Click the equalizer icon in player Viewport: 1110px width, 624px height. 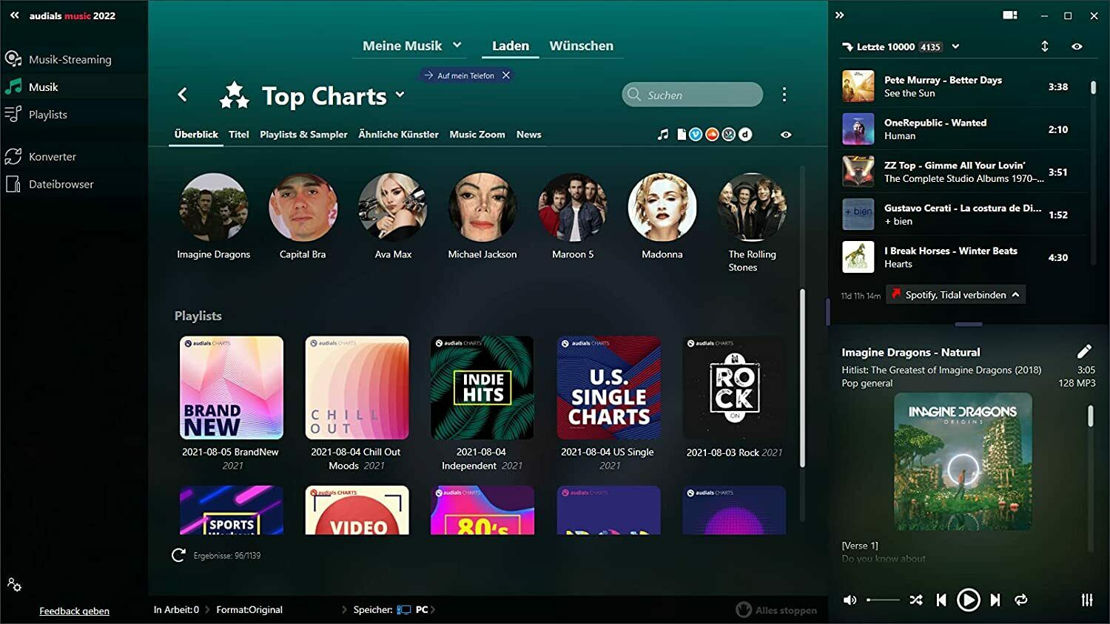(1086, 600)
